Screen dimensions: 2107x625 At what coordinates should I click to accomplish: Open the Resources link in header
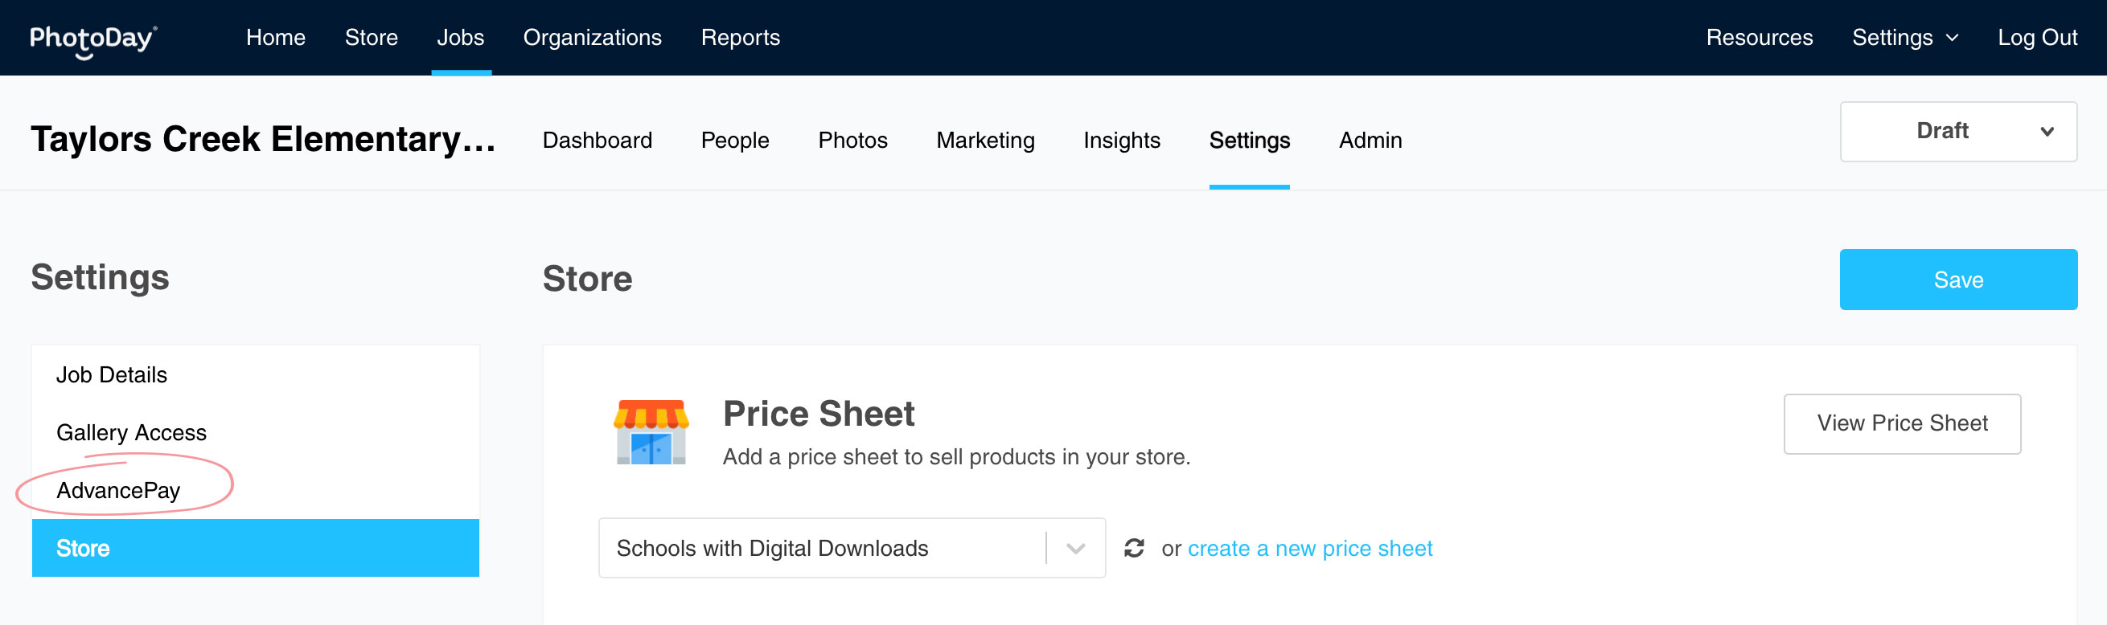[x=1760, y=38]
